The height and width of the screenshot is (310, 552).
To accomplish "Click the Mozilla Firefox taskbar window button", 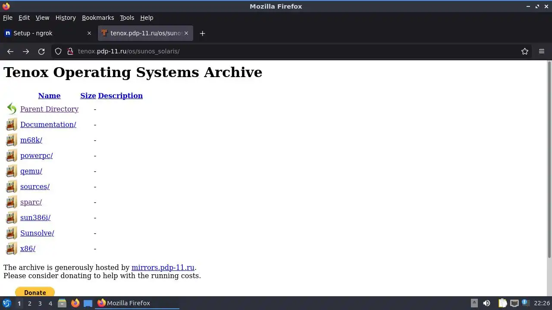I will click(x=137, y=303).
